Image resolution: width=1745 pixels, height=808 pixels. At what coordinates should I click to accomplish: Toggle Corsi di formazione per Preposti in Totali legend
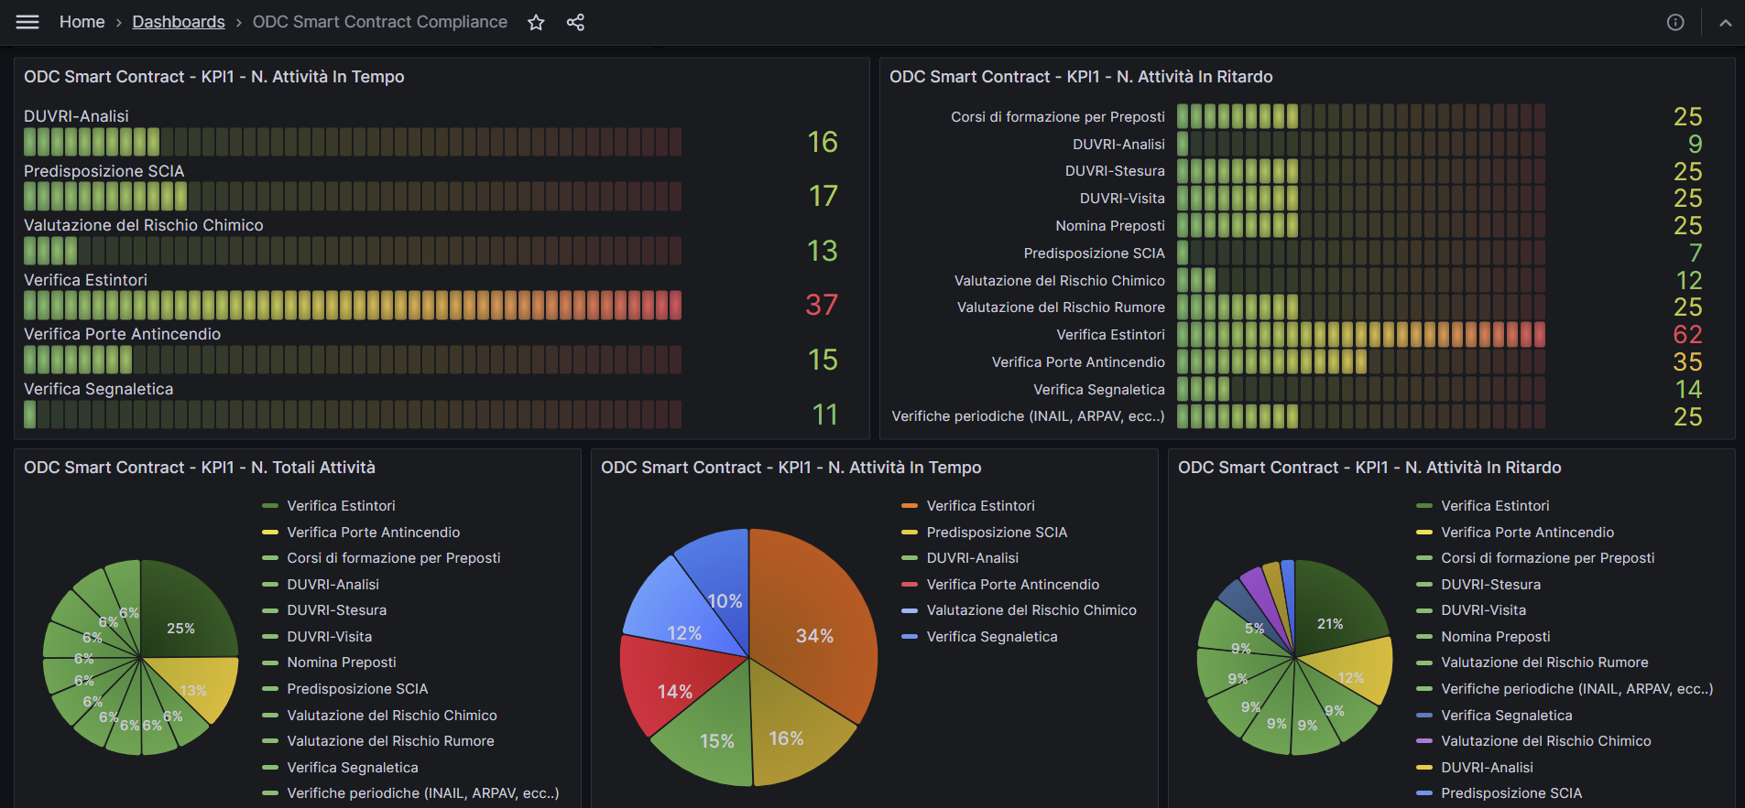(394, 558)
